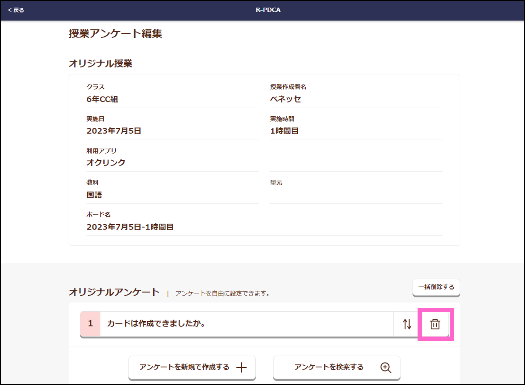Click the back arrow labeled 戻る
The image size is (525, 385).
15,10
